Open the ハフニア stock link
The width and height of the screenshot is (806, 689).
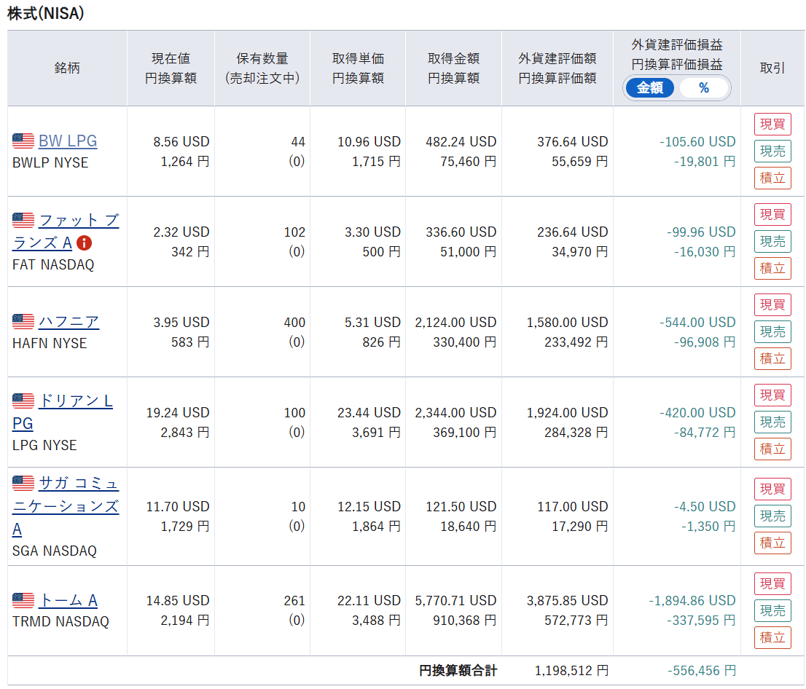69,322
